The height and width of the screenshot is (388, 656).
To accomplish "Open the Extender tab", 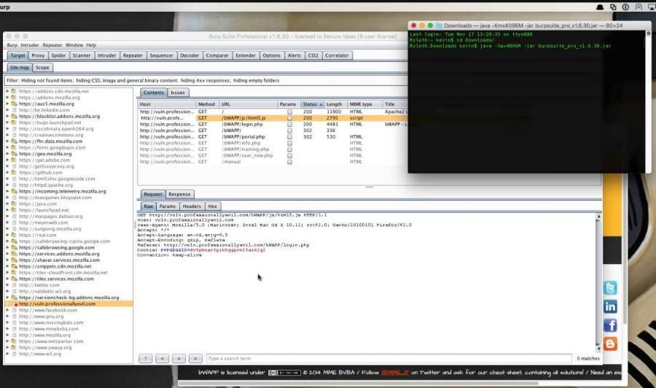I will pos(246,55).
